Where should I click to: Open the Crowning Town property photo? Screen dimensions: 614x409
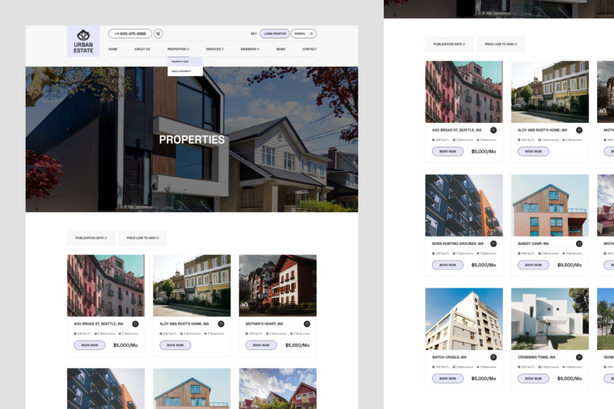point(550,319)
